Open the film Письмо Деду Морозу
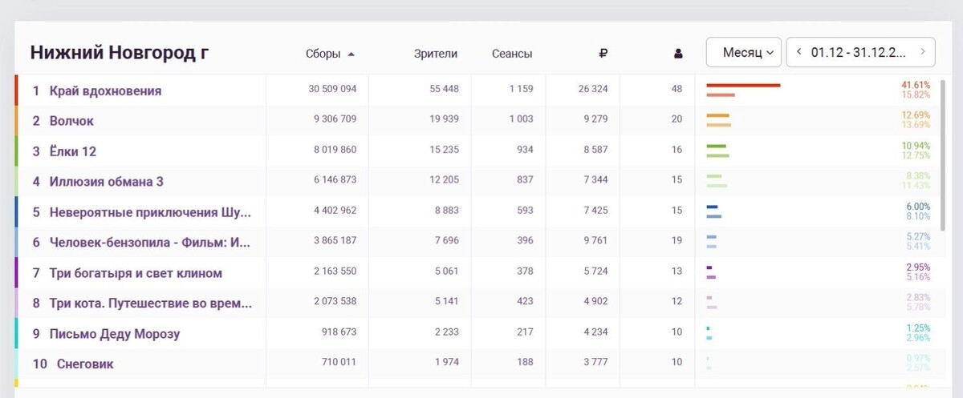 tap(115, 334)
